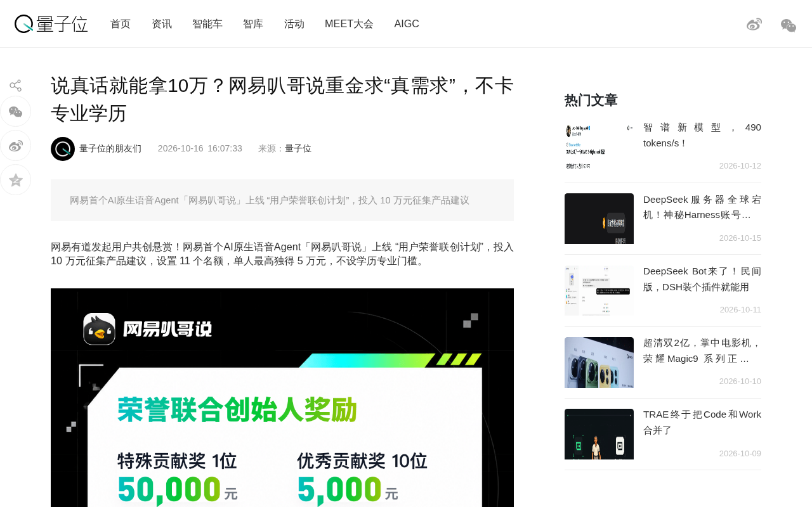Click the date 2026-10-12

[740, 166]
